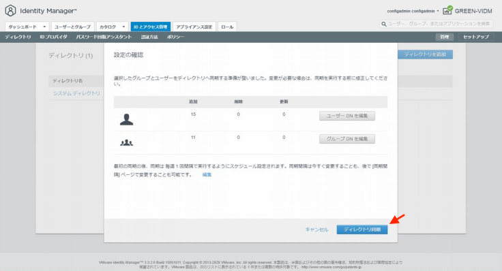This screenshot has height=271, width=502.
Task: Select the ID とアクセス管理 tab
Action: point(151,27)
